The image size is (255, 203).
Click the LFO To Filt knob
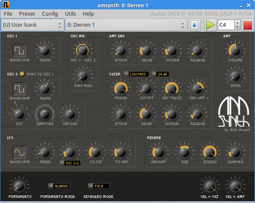click(95, 153)
